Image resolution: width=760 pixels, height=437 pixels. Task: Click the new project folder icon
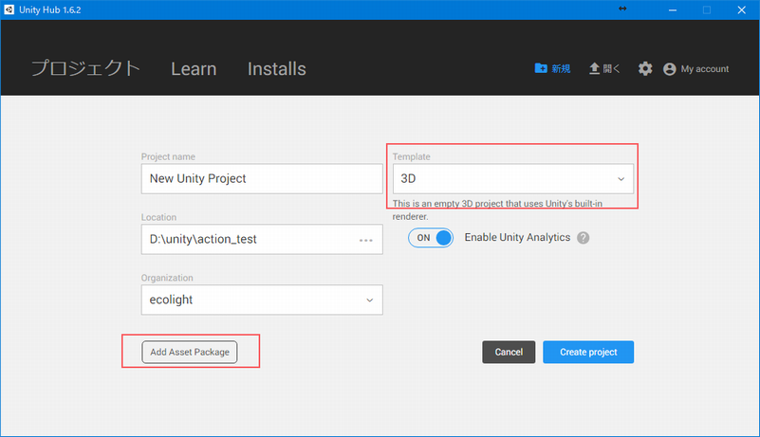pyautogui.click(x=541, y=68)
